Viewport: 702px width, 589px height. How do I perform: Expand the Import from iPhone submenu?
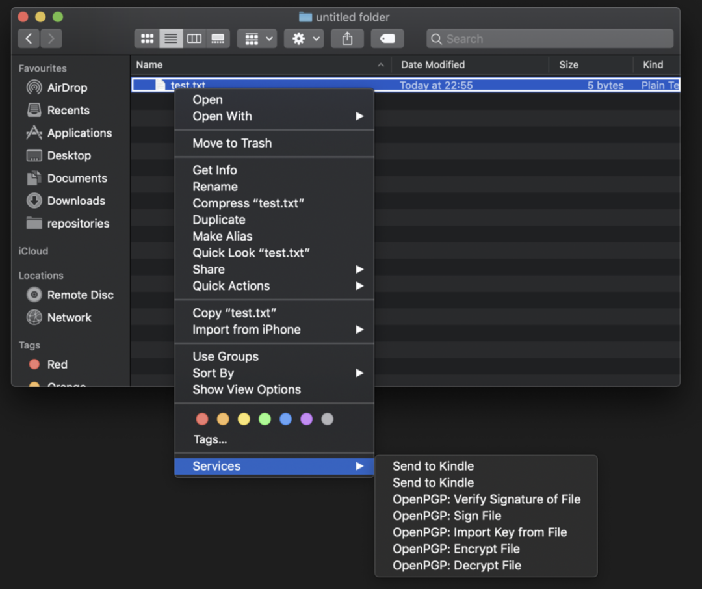(274, 329)
